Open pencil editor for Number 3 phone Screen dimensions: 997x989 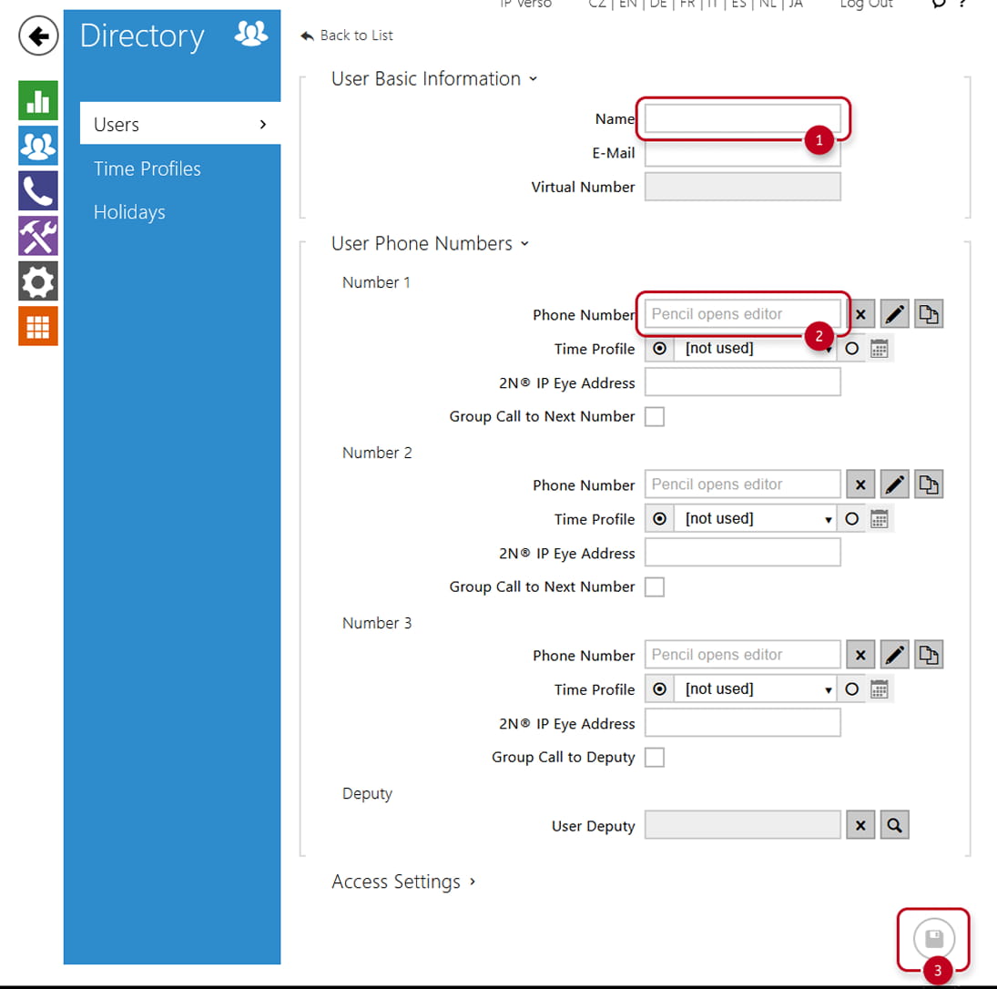895,655
